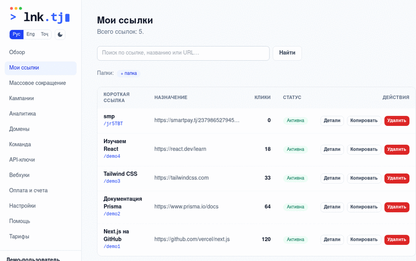Image resolution: width=416 pixels, height=261 pixels.
Task: Select the https://www.prisma.io/docs destination
Action: click(186, 207)
